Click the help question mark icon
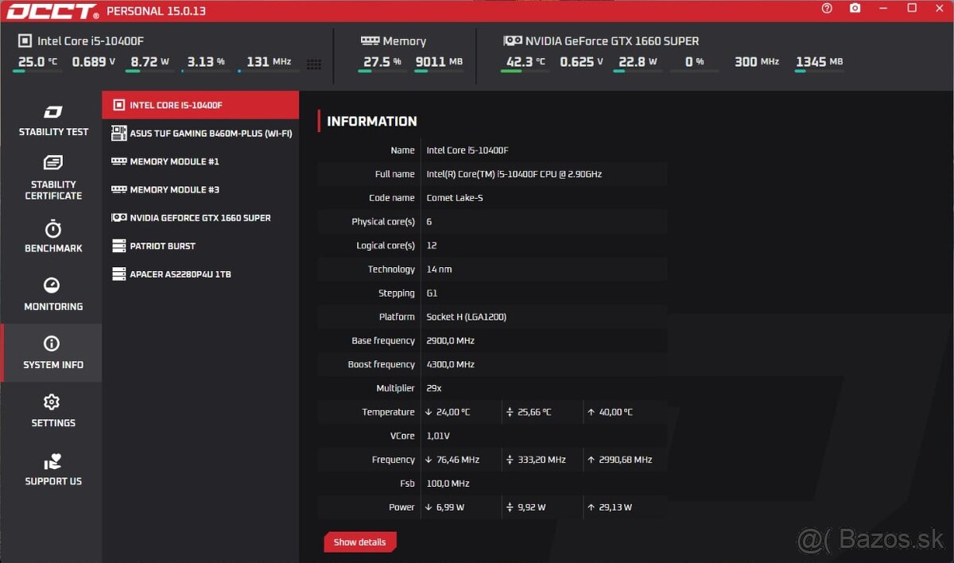Screen dimensions: 954x563 click(x=827, y=9)
